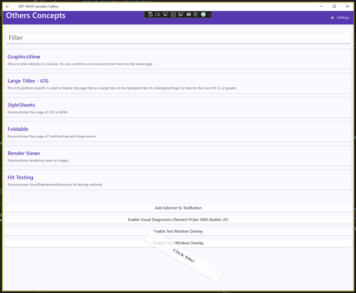Screen dimensions: 356x293
Task: Click Add Adorner to TestButton
Action: [178, 208]
